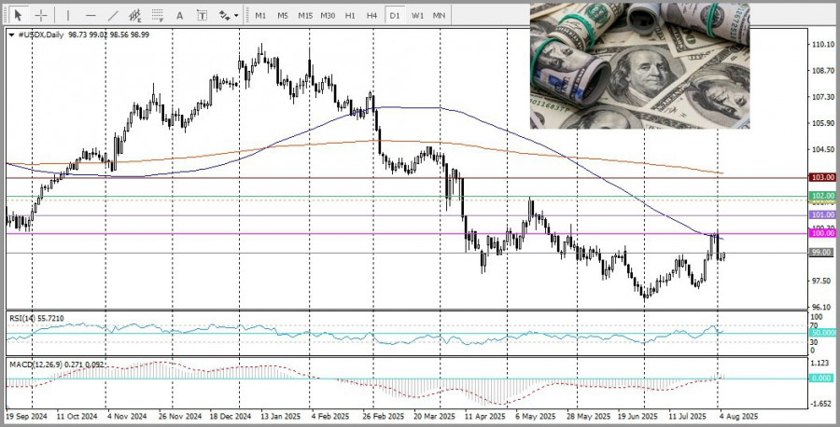Click the -1.652 MACD scale value
Viewport: 840px width, 427px height.
point(822,404)
